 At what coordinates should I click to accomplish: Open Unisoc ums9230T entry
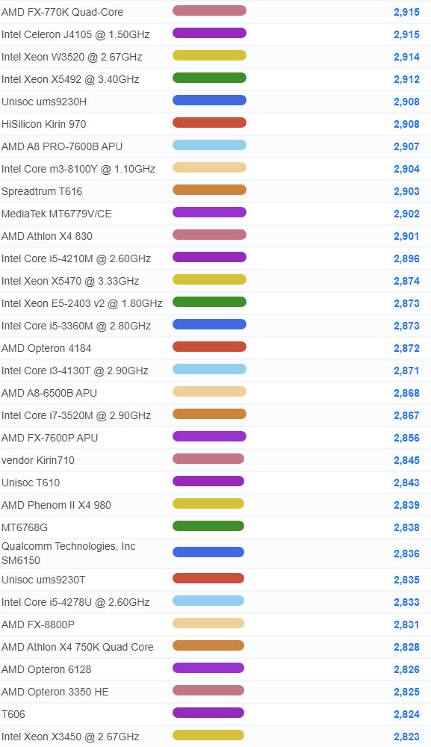click(x=43, y=580)
